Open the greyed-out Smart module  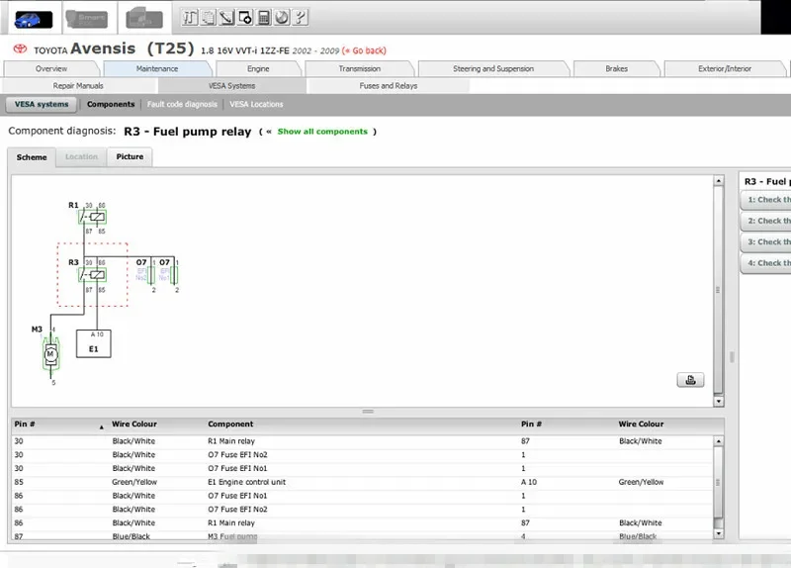(x=87, y=19)
